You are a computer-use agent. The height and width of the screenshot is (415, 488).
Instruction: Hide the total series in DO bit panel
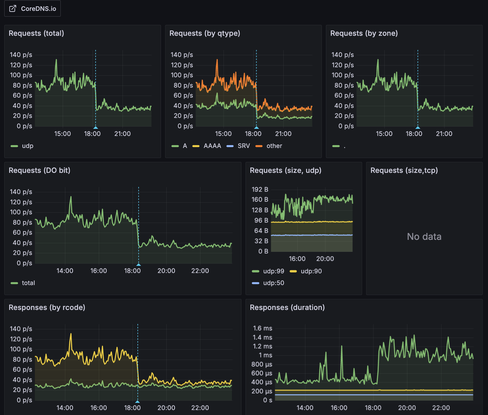pos(28,283)
